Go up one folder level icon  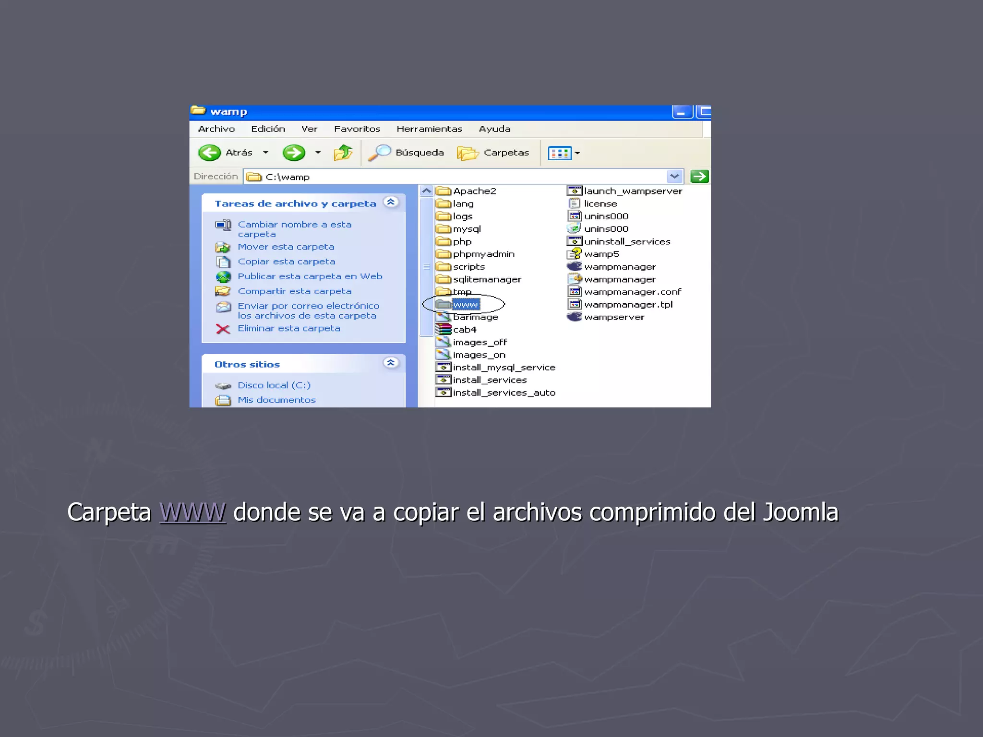pos(343,153)
